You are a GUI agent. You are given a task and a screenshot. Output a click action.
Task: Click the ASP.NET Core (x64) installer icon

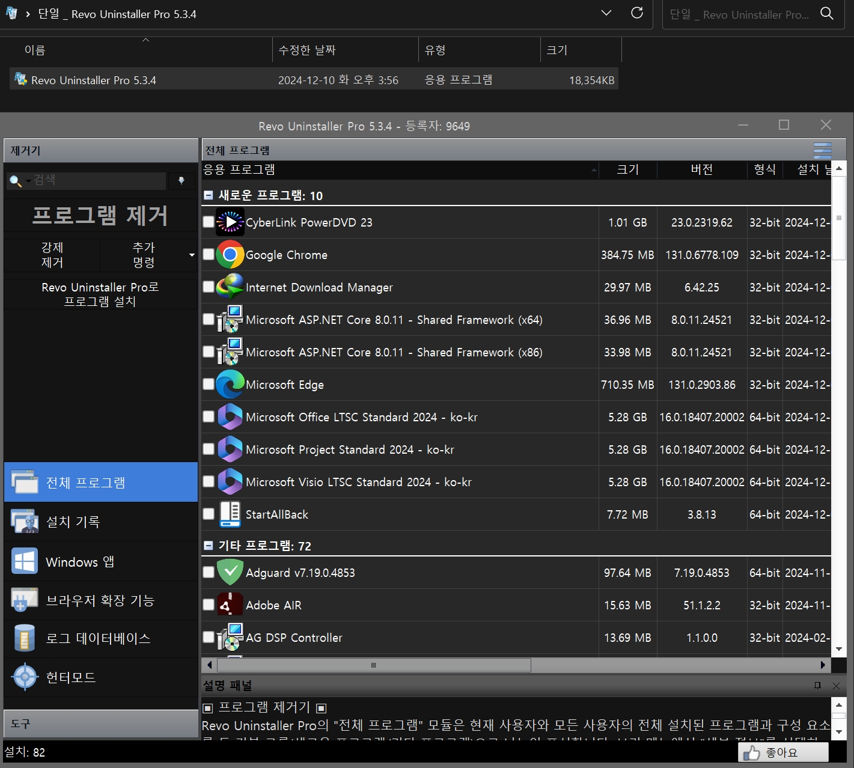click(230, 320)
